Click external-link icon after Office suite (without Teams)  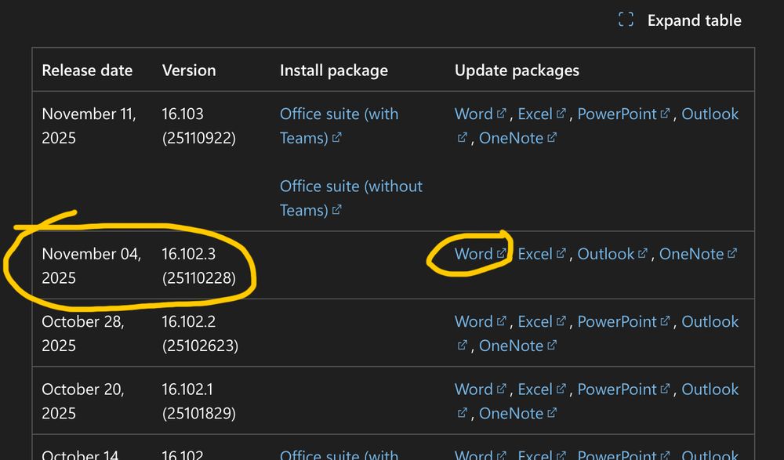335,210
